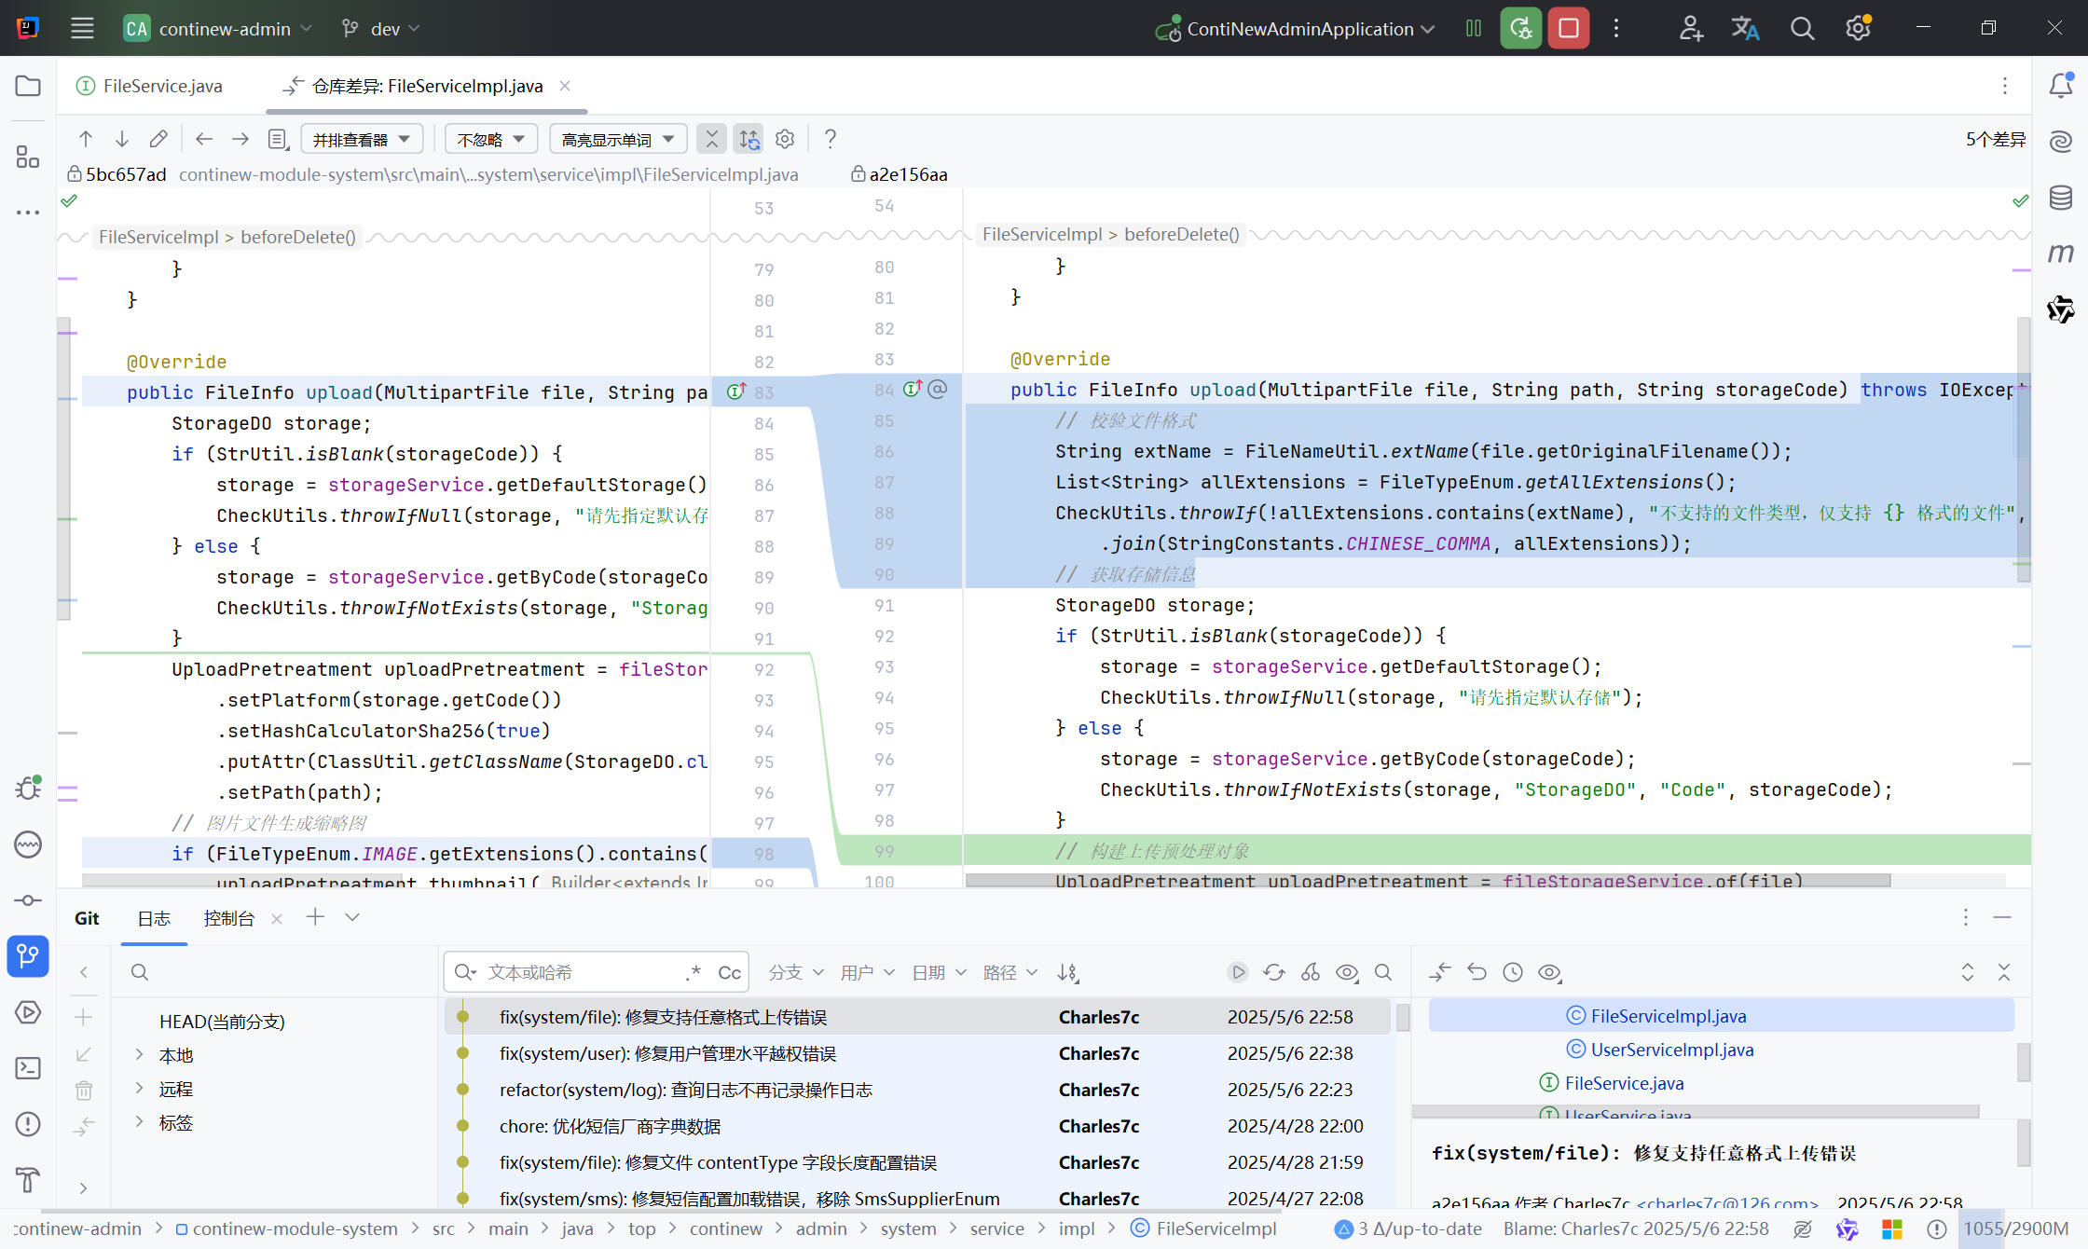Open the Maven tool window icon
This screenshot has height=1249, width=2088.
(2061, 254)
